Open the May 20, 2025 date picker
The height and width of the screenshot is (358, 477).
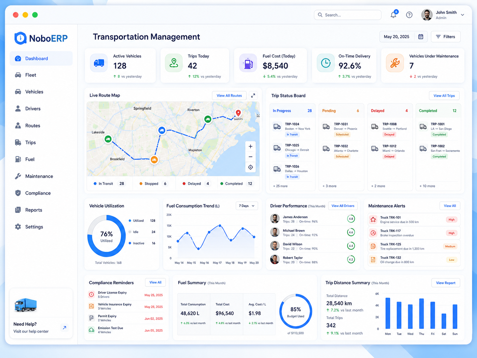[403, 37]
